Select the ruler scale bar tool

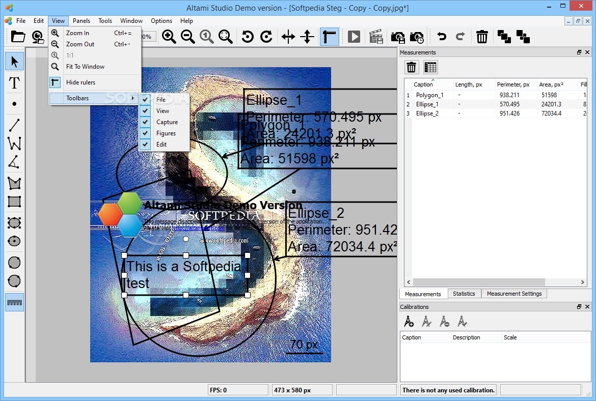click(x=14, y=303)
